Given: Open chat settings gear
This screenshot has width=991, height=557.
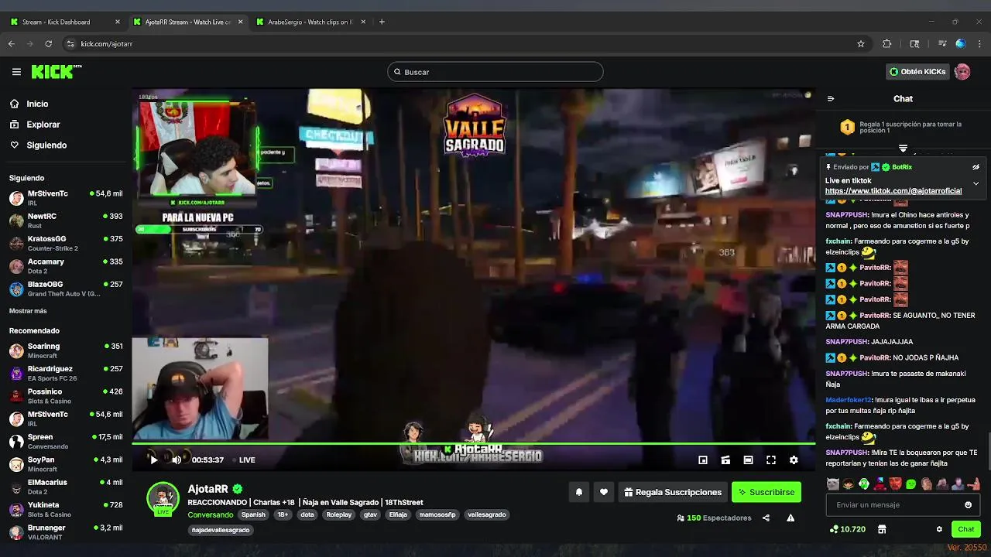Looking at the screenshot, I should click(939, 529).
